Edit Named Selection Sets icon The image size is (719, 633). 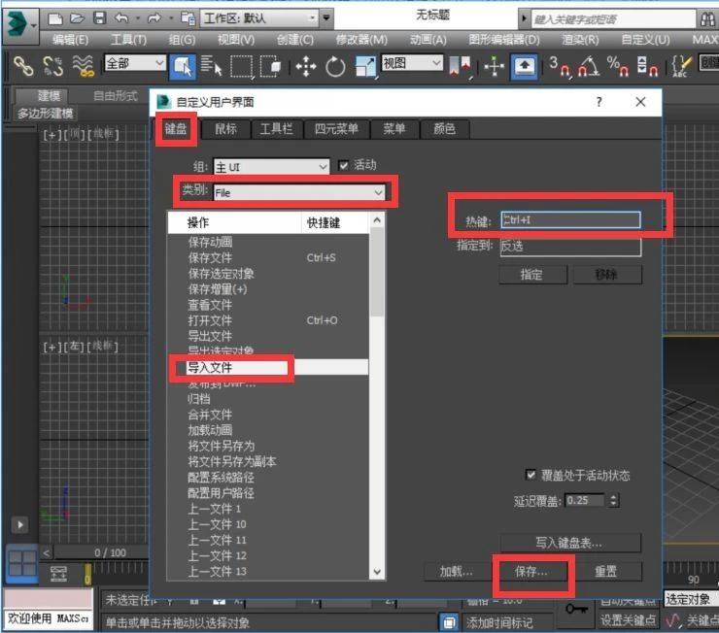pyautogui.click(x=681, y=67)
